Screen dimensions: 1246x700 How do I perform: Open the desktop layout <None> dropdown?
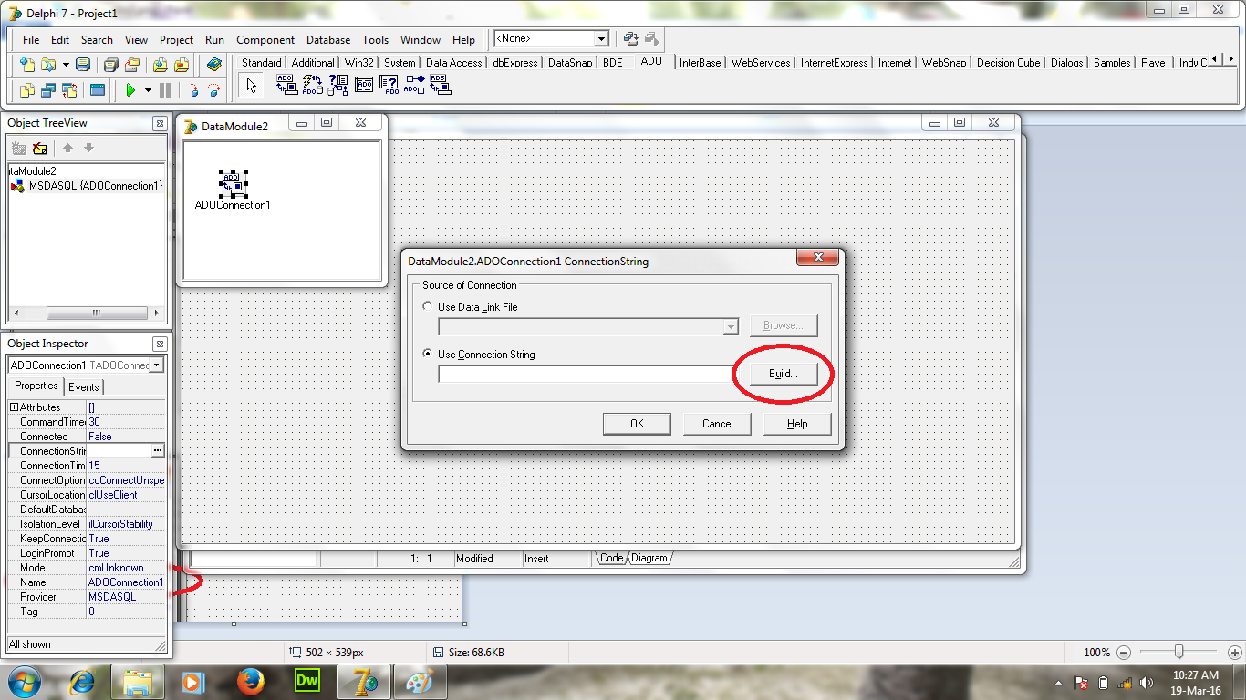point(601,39)
